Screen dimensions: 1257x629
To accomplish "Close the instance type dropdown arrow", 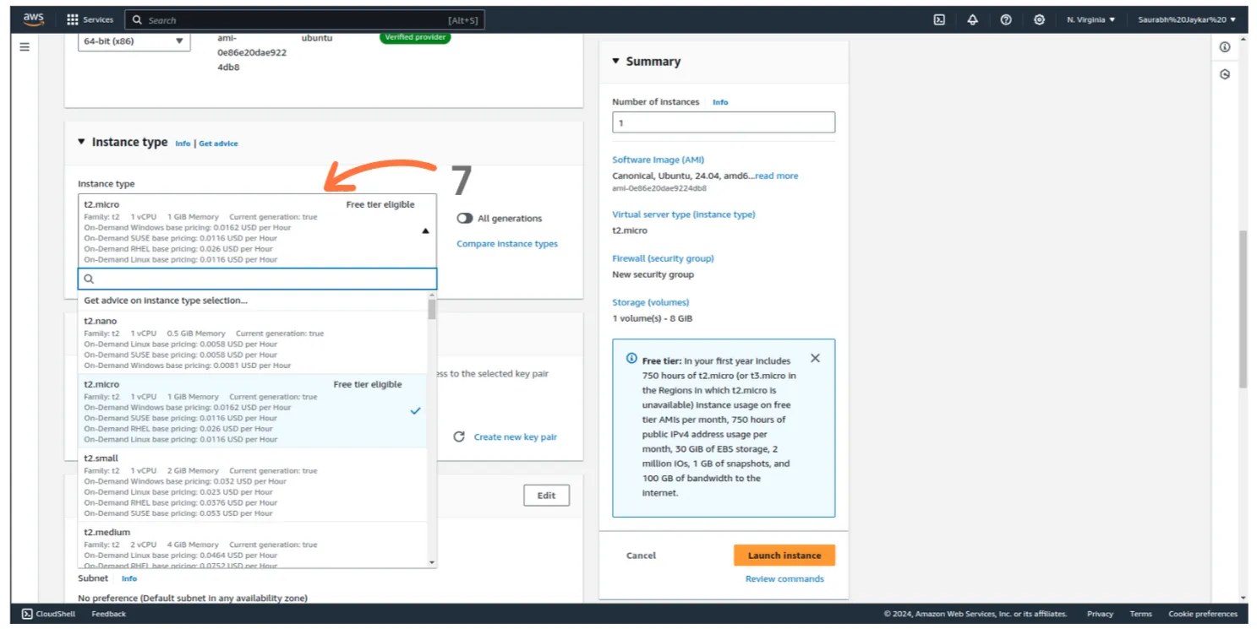I will click(x=425, y=230).
